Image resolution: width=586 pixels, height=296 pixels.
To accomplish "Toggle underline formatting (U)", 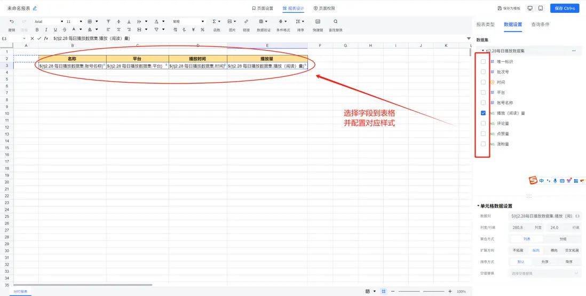I will point(56,29).
